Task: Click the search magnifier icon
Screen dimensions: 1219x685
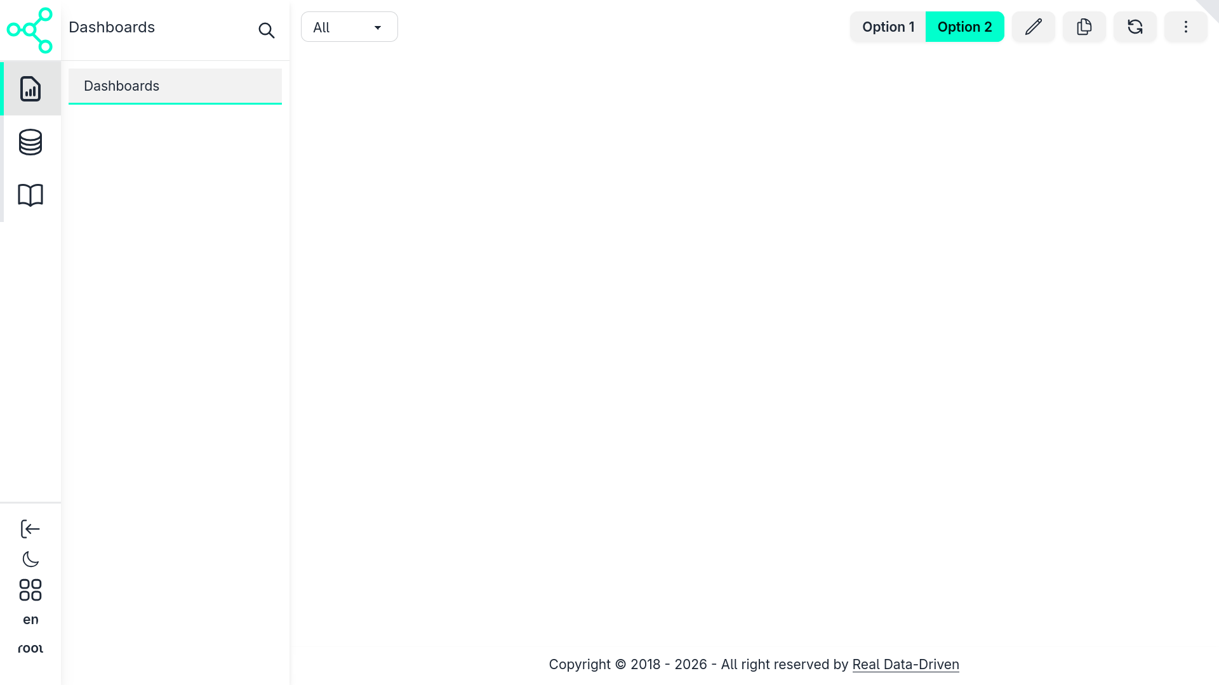Action: click(x=267, y=30)
